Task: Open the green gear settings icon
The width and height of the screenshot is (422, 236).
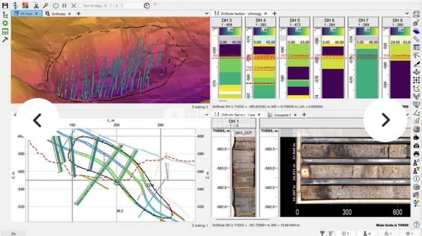Action: pyautogui.click(x=5, y=23)
